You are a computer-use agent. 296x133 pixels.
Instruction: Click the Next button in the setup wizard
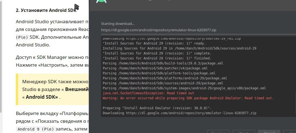(x=244, y=132)
